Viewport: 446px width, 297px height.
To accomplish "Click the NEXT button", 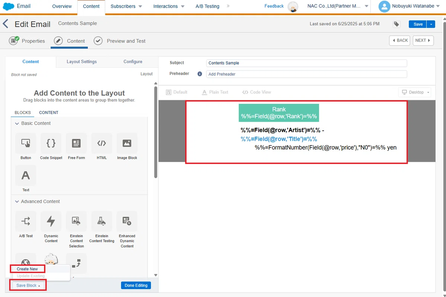I will (423, 40).
